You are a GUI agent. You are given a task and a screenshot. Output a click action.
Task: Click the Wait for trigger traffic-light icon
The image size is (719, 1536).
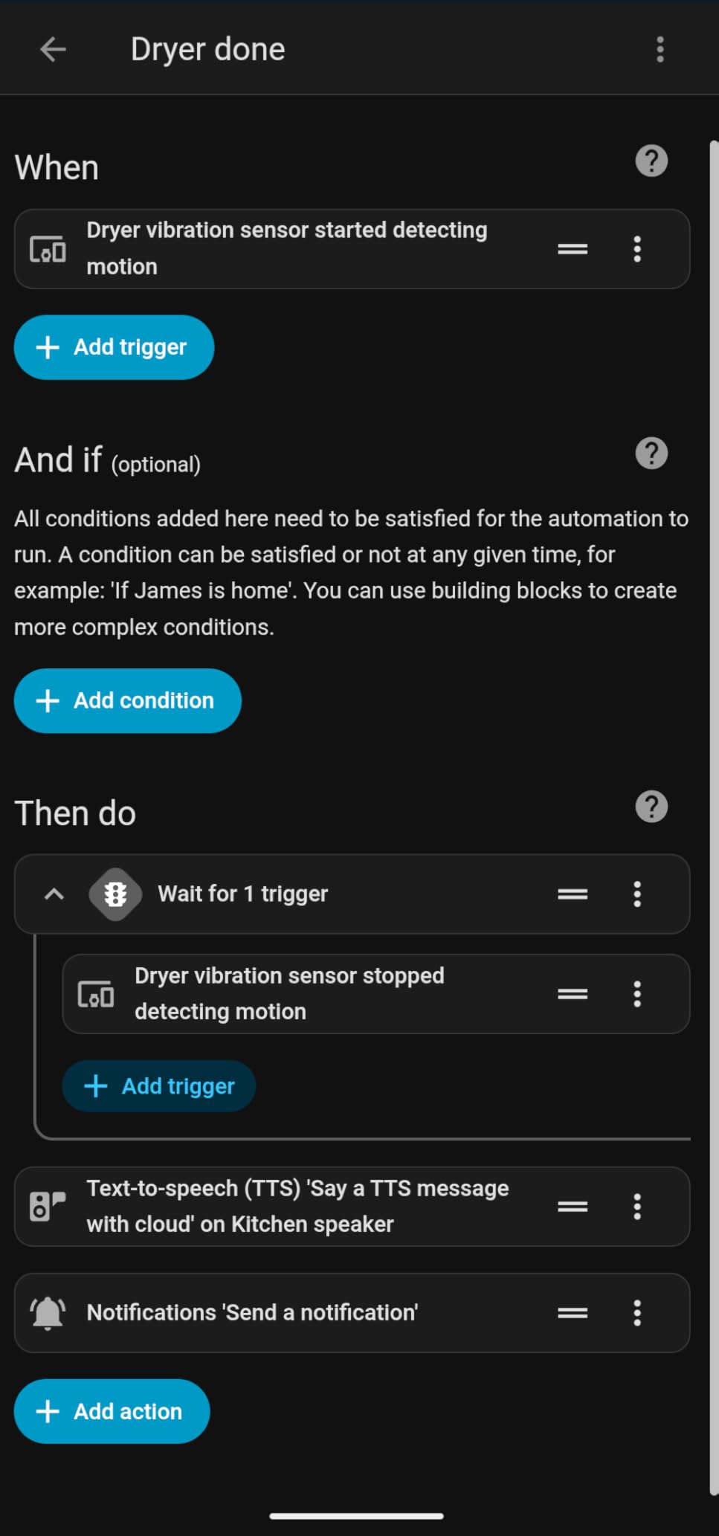click(115, 894)
